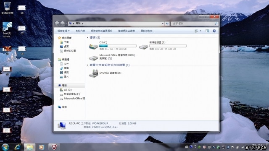Click the 2.00 GB memory value
269x151 pixels.
click(x=132, y=123)
